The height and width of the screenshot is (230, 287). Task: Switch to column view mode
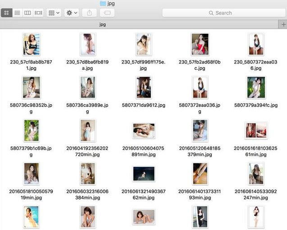pos(27,13)
